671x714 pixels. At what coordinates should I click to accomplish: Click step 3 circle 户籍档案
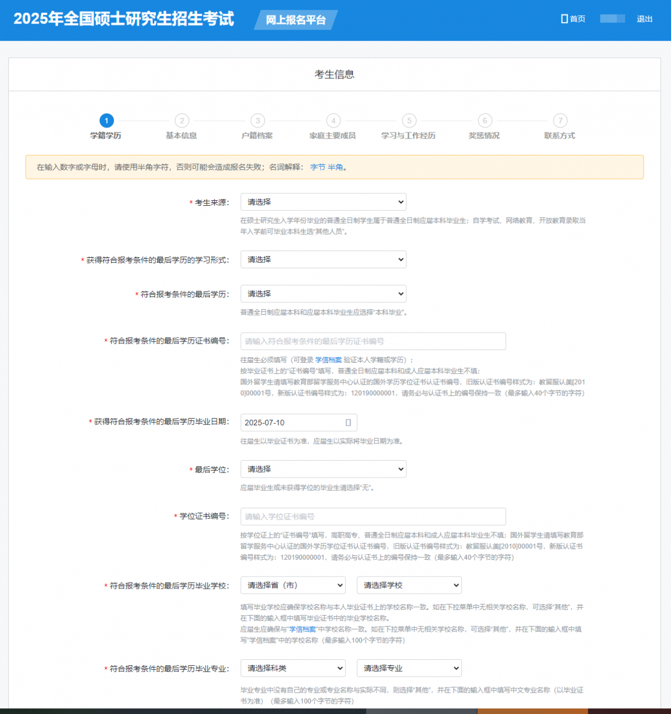[x=257, y=121]
